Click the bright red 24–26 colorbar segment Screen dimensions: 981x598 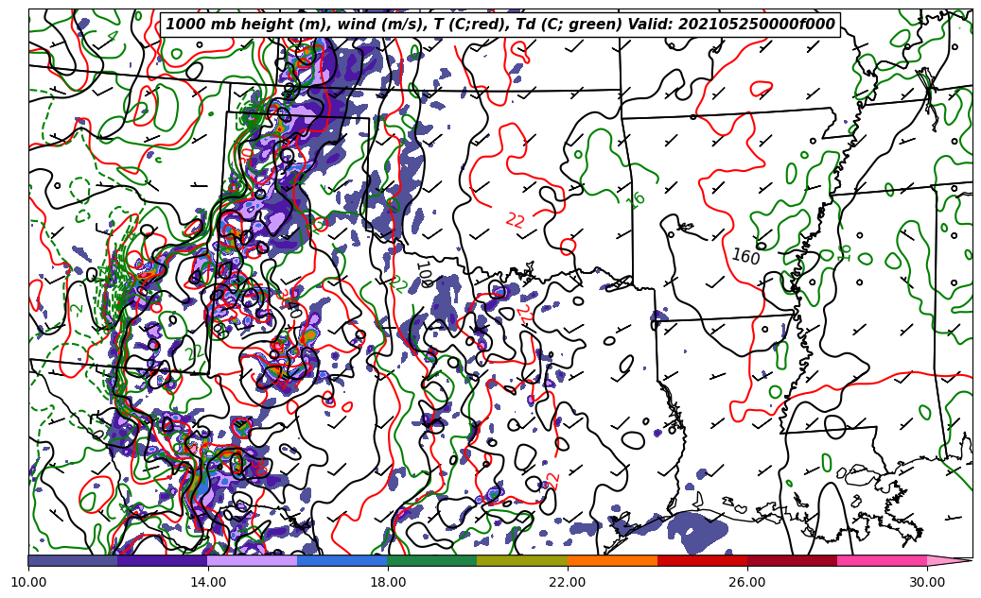click(702, 560)
